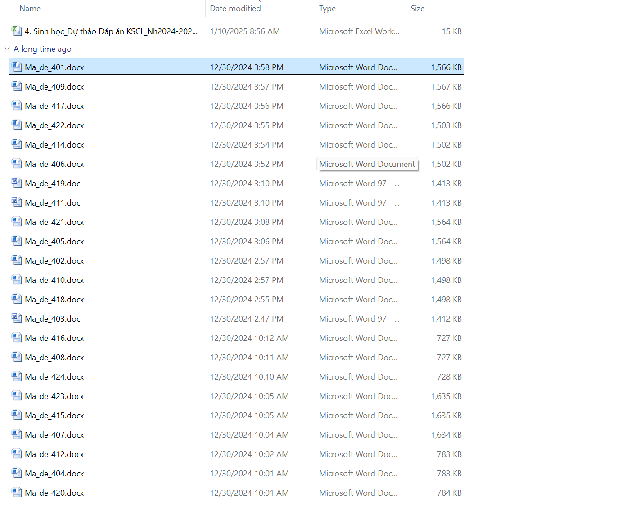640x506 pixels.
Task: Select the file name Ma_de_409.docx
Action: pos(54,87)
